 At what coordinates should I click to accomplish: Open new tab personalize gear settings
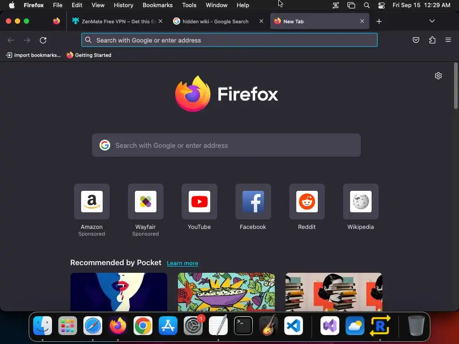coord(438,76)
